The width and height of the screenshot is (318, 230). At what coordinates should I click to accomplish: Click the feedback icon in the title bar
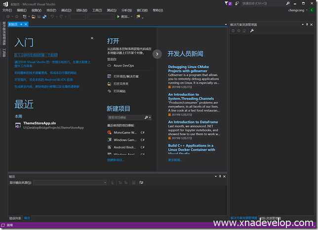coord(237,3)
